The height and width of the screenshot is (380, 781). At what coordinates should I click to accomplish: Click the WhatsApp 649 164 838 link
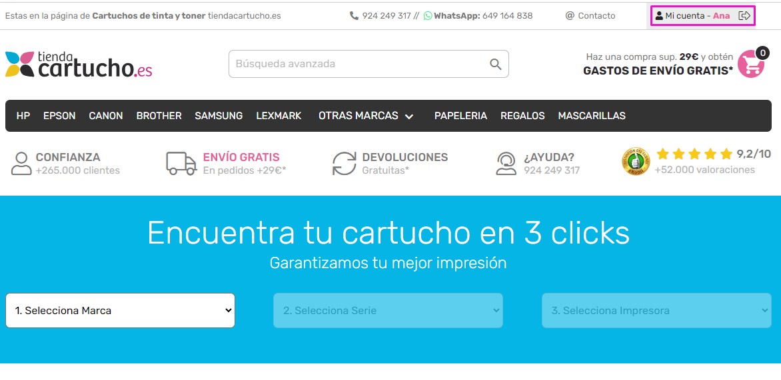tap(478, 15)
